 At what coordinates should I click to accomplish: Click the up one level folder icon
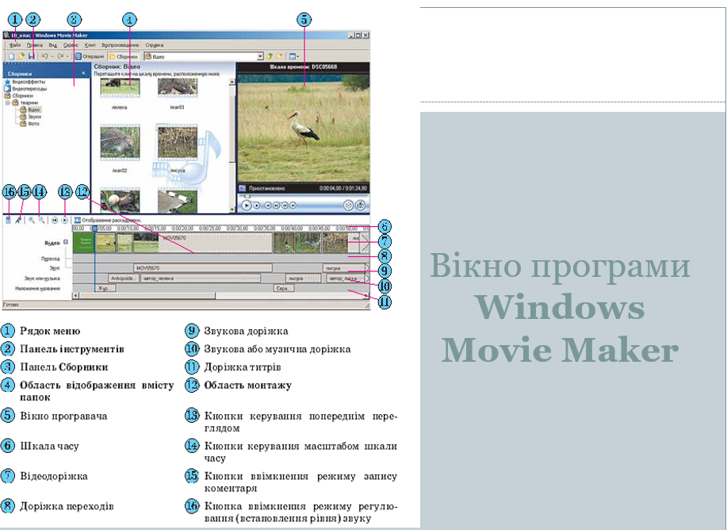tap(270, 57)
